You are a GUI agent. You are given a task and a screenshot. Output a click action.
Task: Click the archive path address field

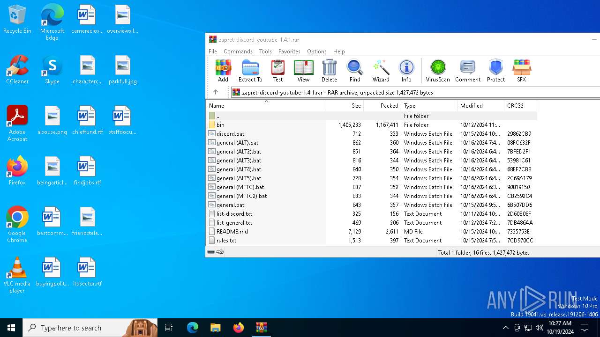(x=415, y=92)
